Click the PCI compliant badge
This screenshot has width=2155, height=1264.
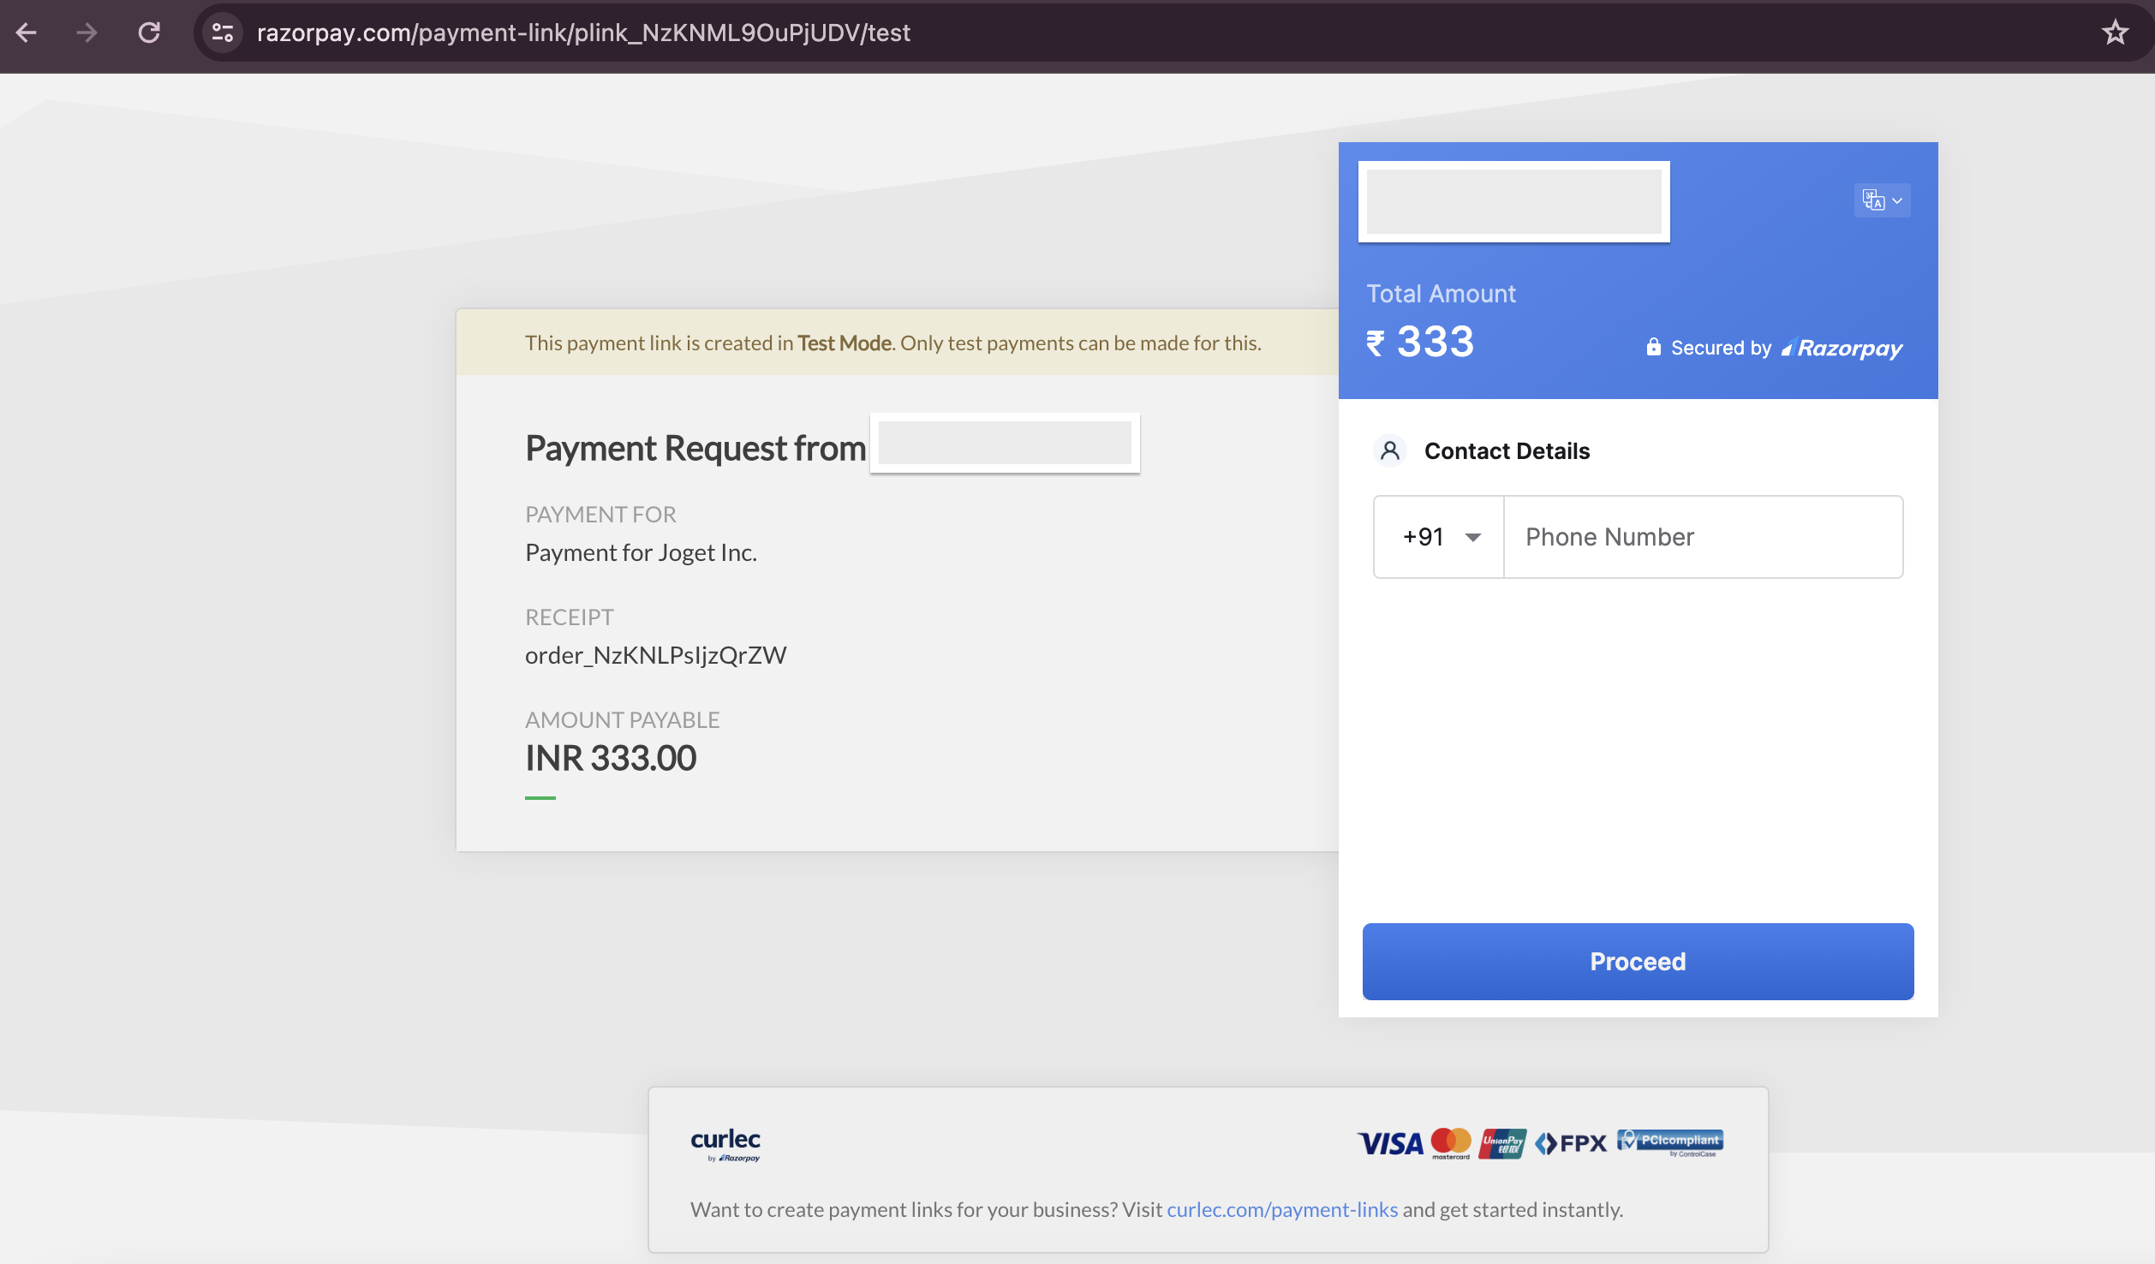pyautogui.click(x=1670, y=1142)
